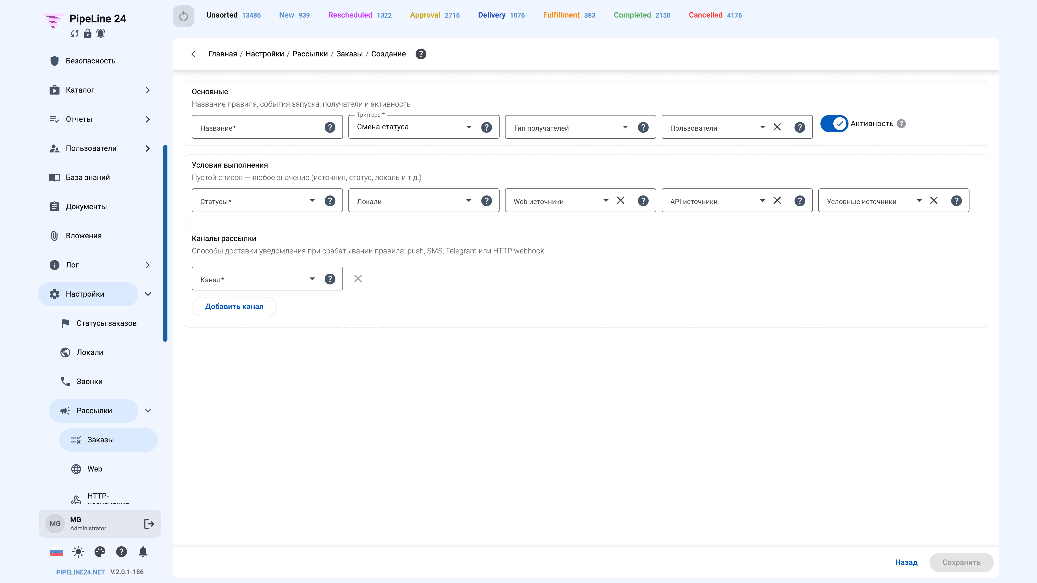Open breadcrumb help question icon
Viewport: 1037px width, 583px height.
421,54
